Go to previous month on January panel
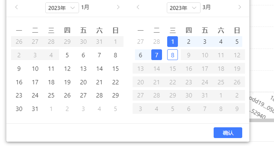This screenshot has width=274, height=146. click(17, 7)
